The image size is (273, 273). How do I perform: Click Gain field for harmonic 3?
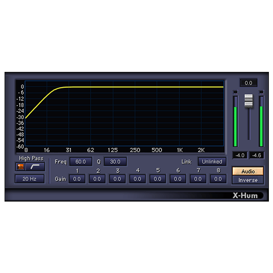[117, 179]
